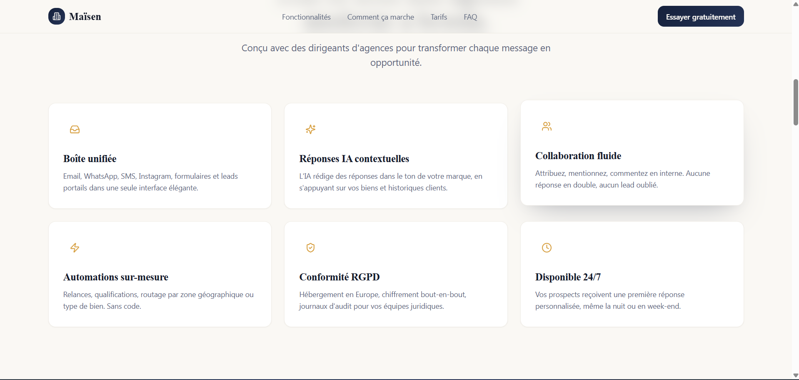
Task: Click the text starting 'Attribuez, mentionnez'
Action: point(623,179)
